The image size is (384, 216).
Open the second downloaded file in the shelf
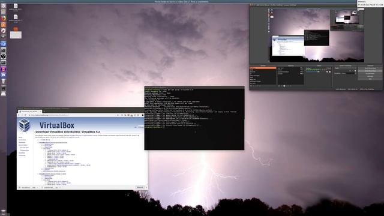click(50, 188)
